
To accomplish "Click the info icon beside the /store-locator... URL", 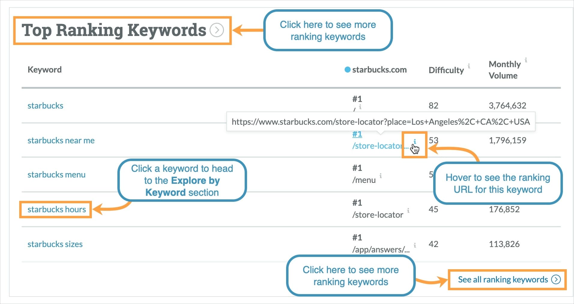I will (x=415, y=141).
